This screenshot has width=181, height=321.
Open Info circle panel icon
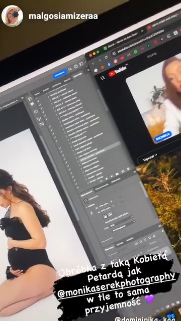(36, 111)
